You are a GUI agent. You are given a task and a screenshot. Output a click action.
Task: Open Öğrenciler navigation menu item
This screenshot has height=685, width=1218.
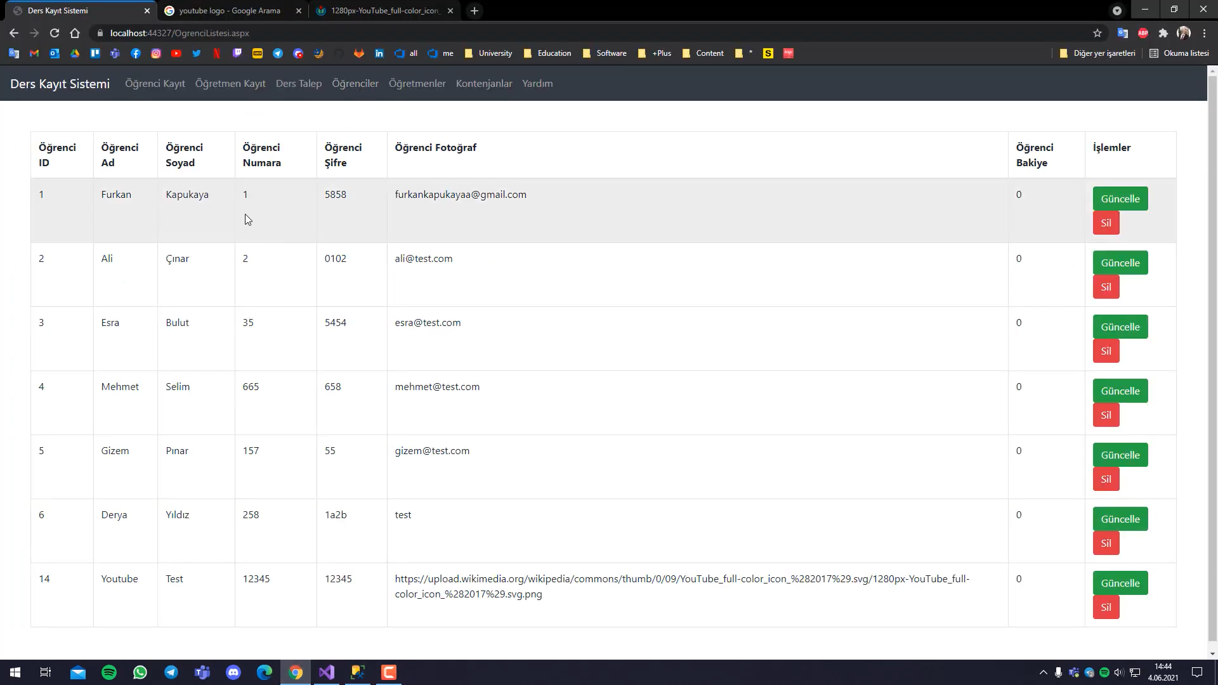[355, 83]
